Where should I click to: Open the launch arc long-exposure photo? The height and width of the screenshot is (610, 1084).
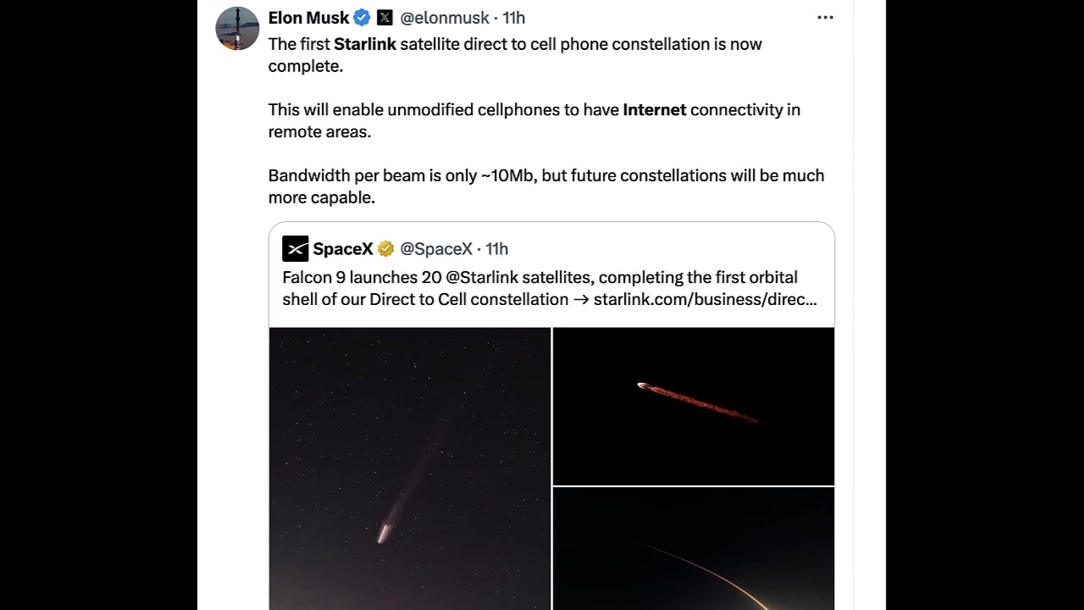693,548
